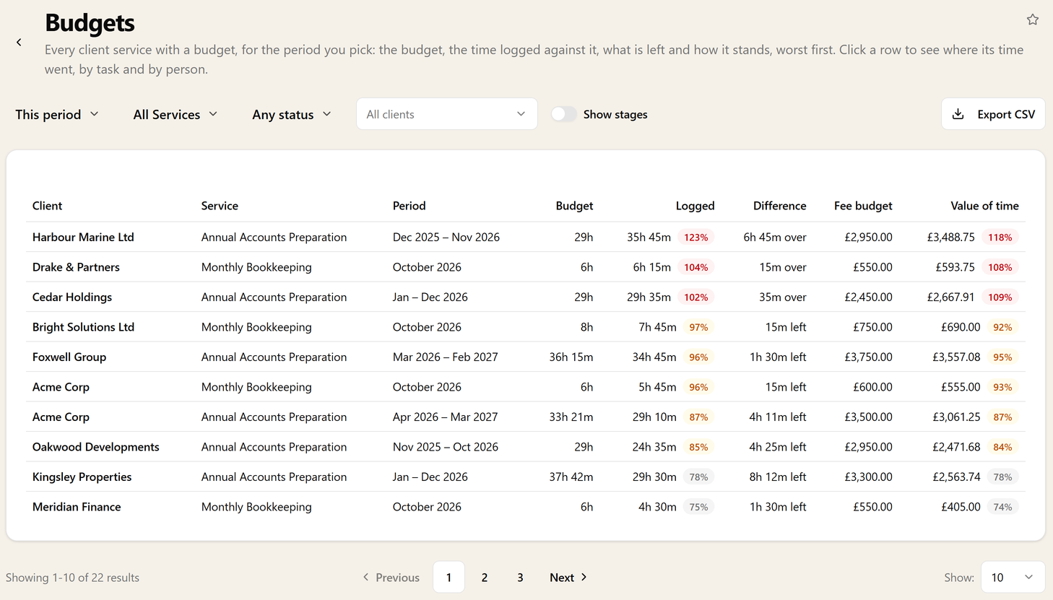Click the £2,667.91 value of time
Image resolution: width=1053 pixels, height=600 pixels.
(950, 297)
